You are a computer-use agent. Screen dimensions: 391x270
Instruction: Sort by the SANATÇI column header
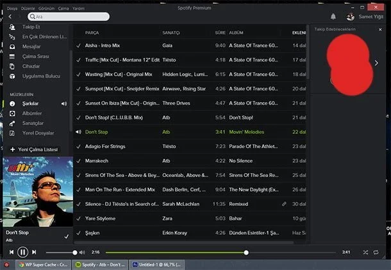(x=171, y=33)
